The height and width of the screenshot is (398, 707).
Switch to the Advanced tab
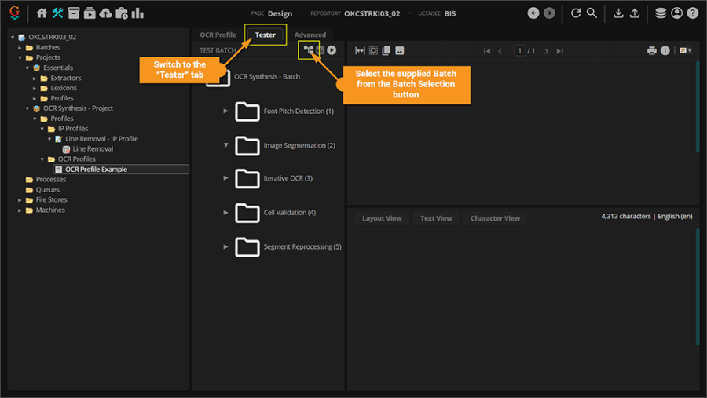tap(310, 35)
